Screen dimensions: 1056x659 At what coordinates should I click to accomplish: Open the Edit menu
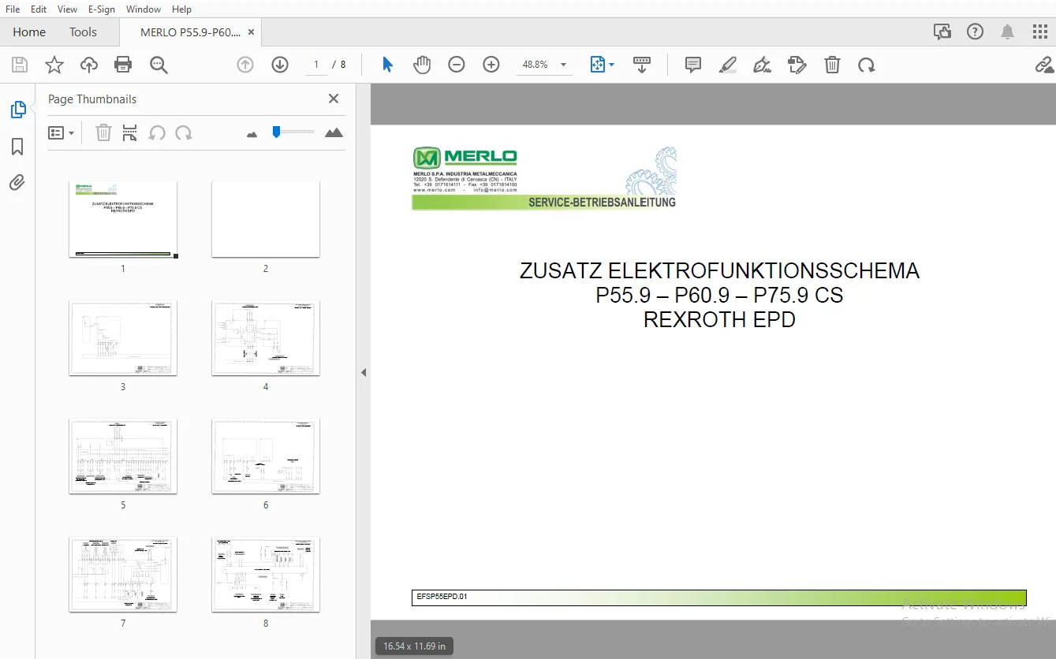[39, 9]
